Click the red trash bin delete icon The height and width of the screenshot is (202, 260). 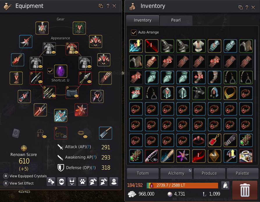[x=245, y=190]
